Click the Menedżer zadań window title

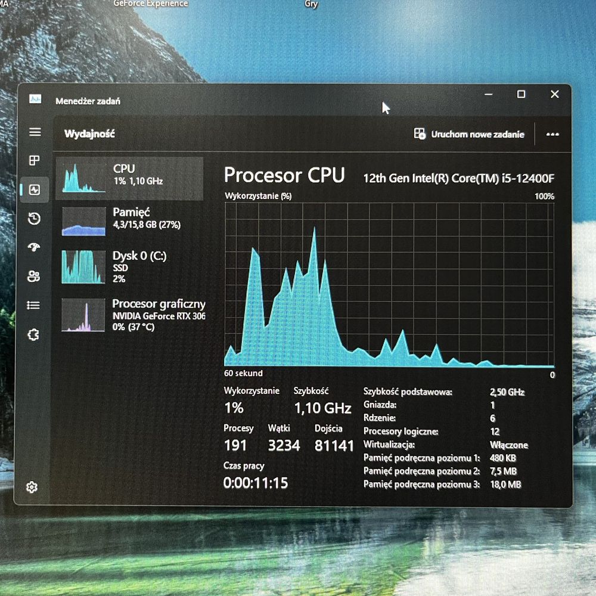click(x=88, y=101)
